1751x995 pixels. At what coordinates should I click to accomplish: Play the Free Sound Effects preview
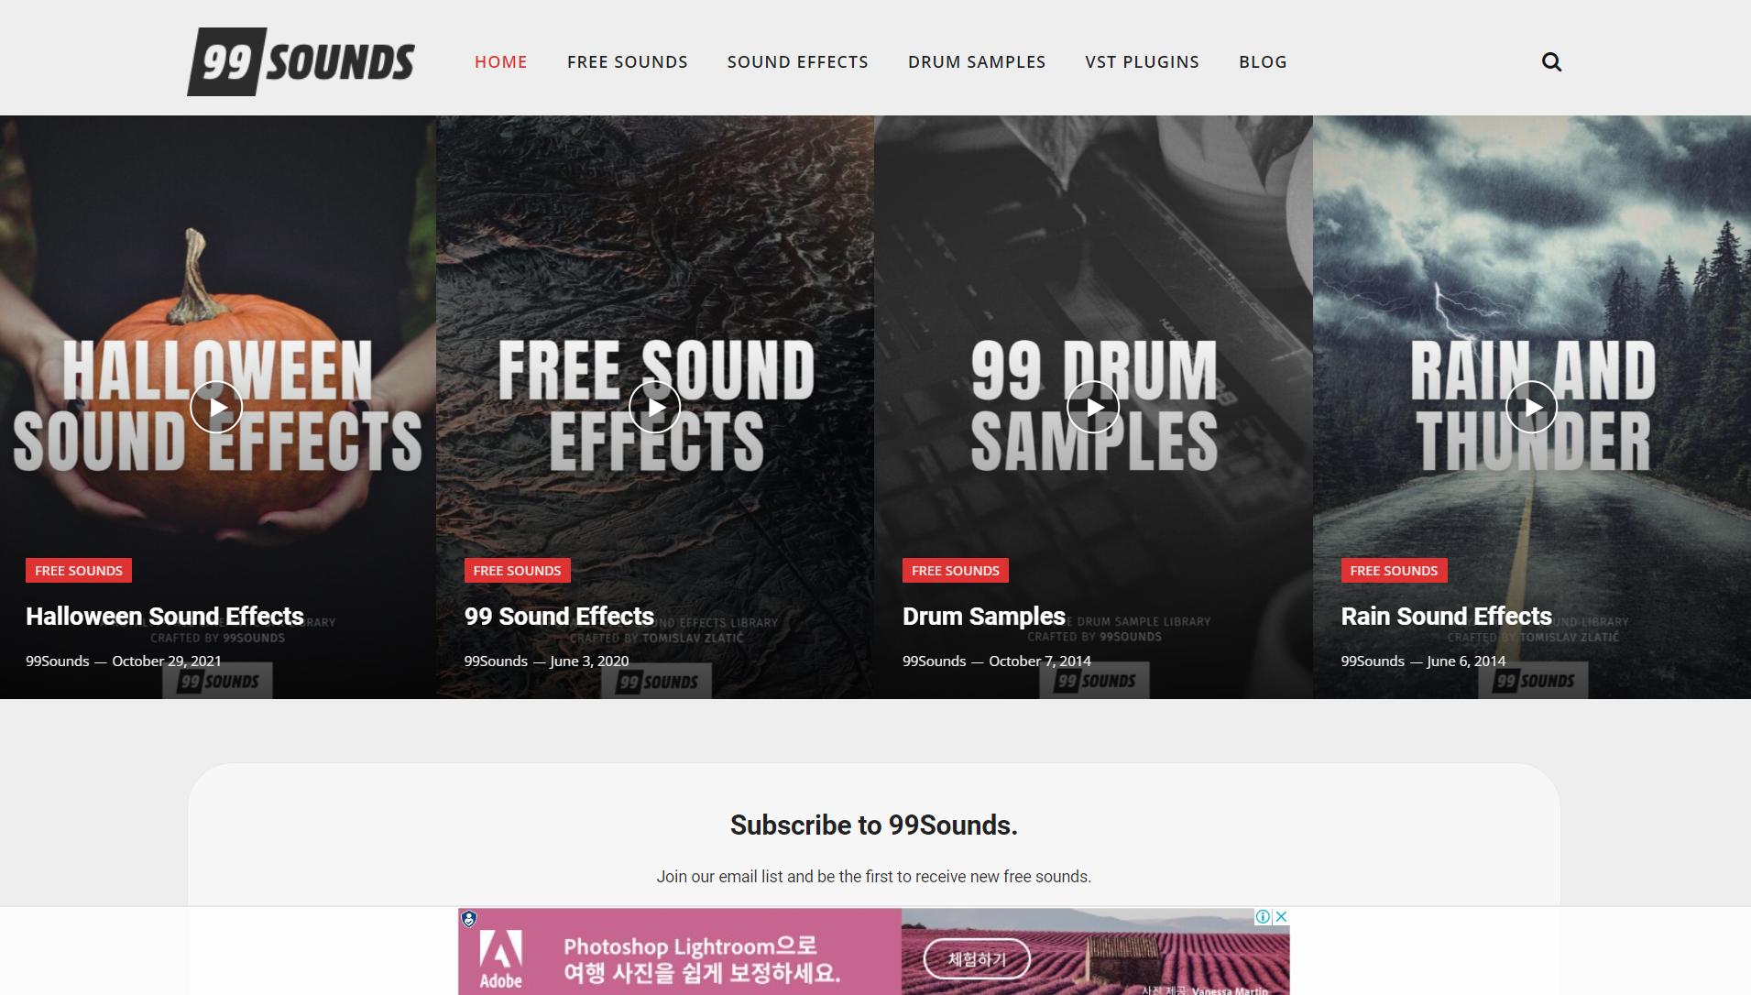coord(655,407)
